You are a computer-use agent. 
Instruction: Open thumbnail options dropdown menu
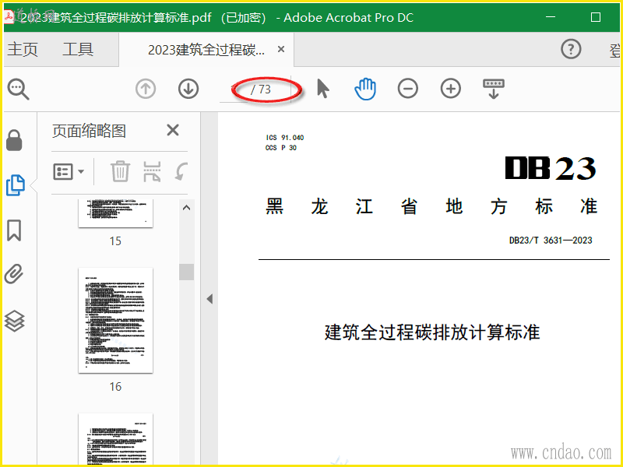tap(69, 171)
